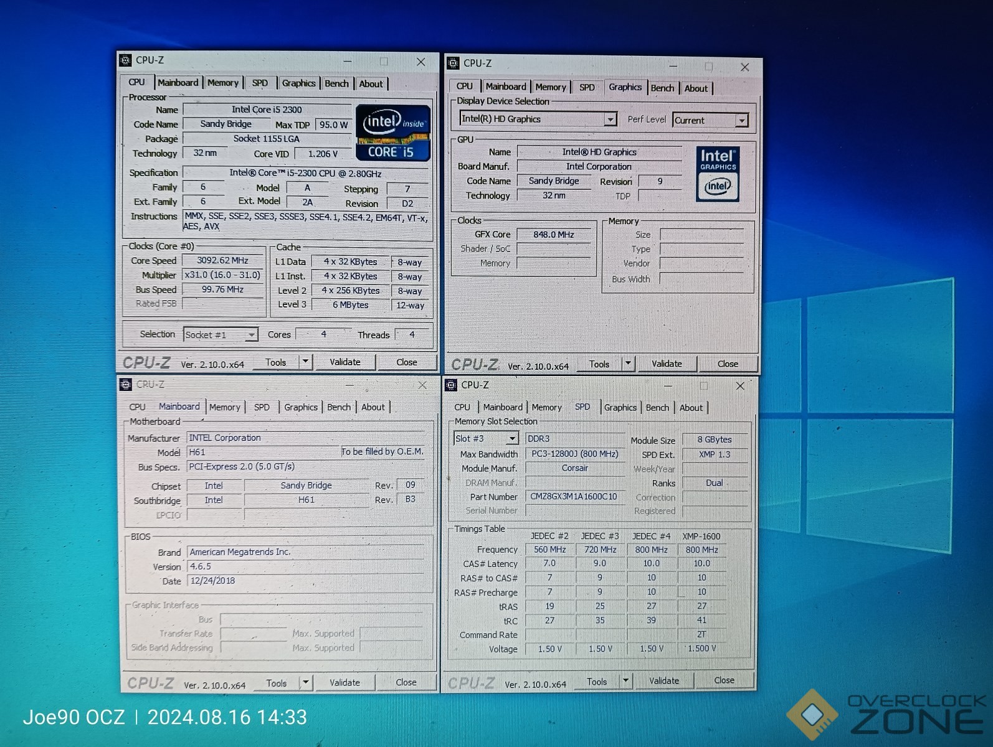The height and width of the screenshot is (747, 993).
Task: Click CPU-Z app icon in top-left window title
Action: tap(126, 60)
